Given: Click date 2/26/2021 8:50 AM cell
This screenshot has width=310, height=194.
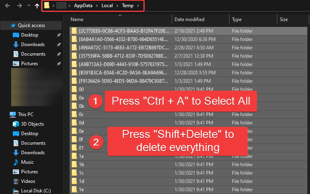Looking at the screenshot, I should tap(194, 48).
